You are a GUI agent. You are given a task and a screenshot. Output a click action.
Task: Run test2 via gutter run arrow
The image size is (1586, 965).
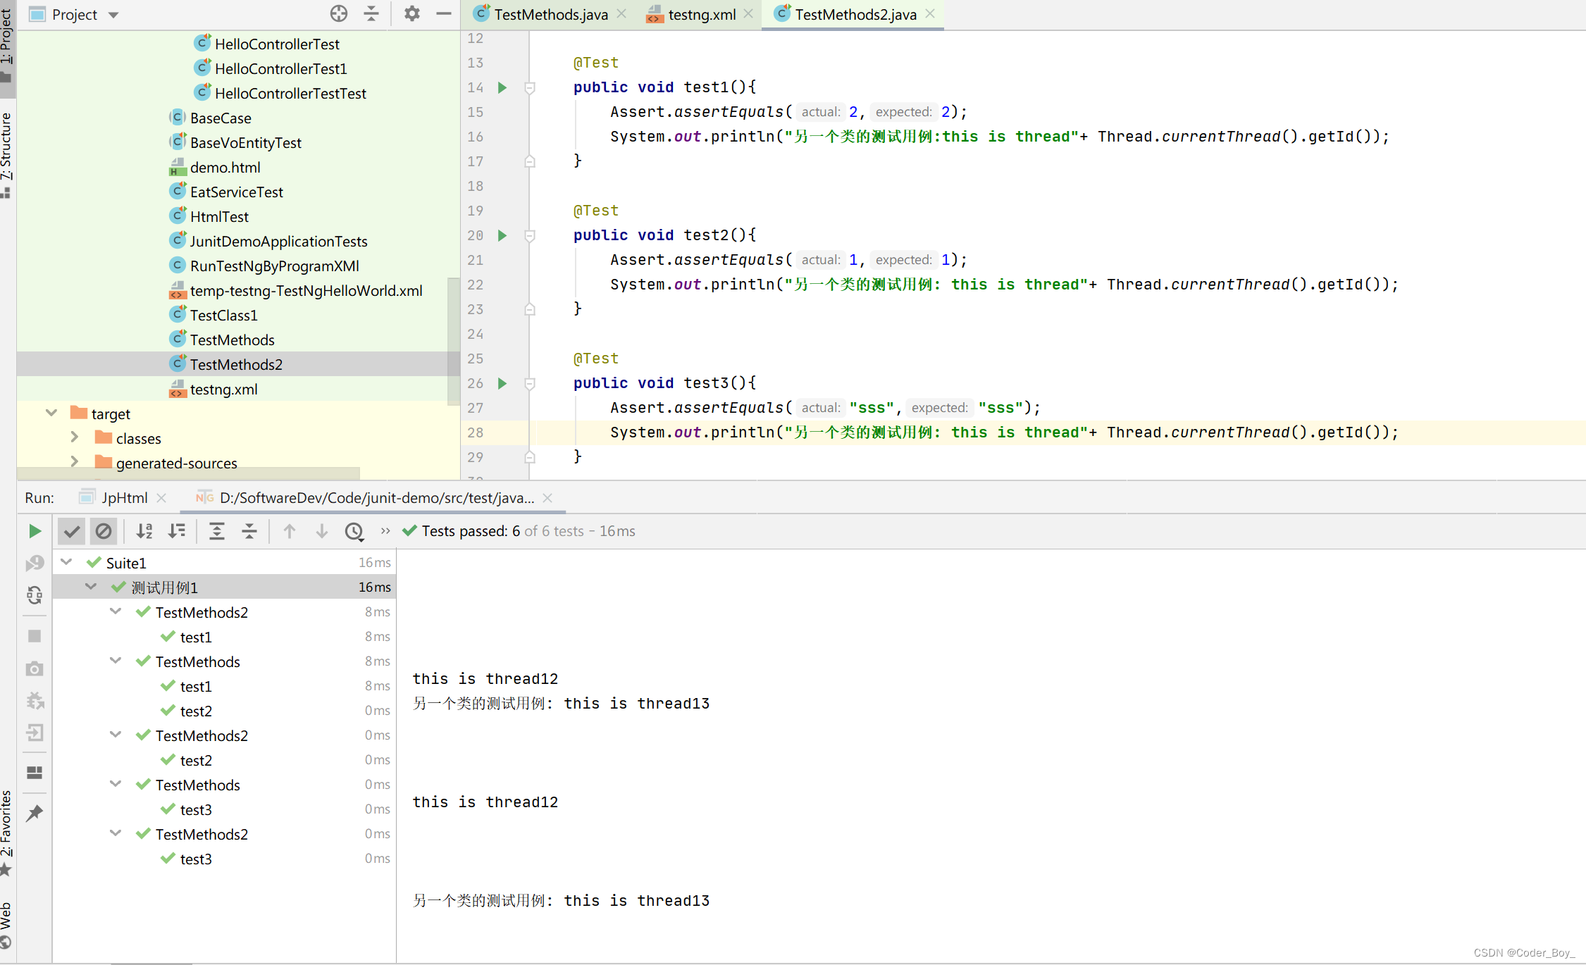point(502,235)
